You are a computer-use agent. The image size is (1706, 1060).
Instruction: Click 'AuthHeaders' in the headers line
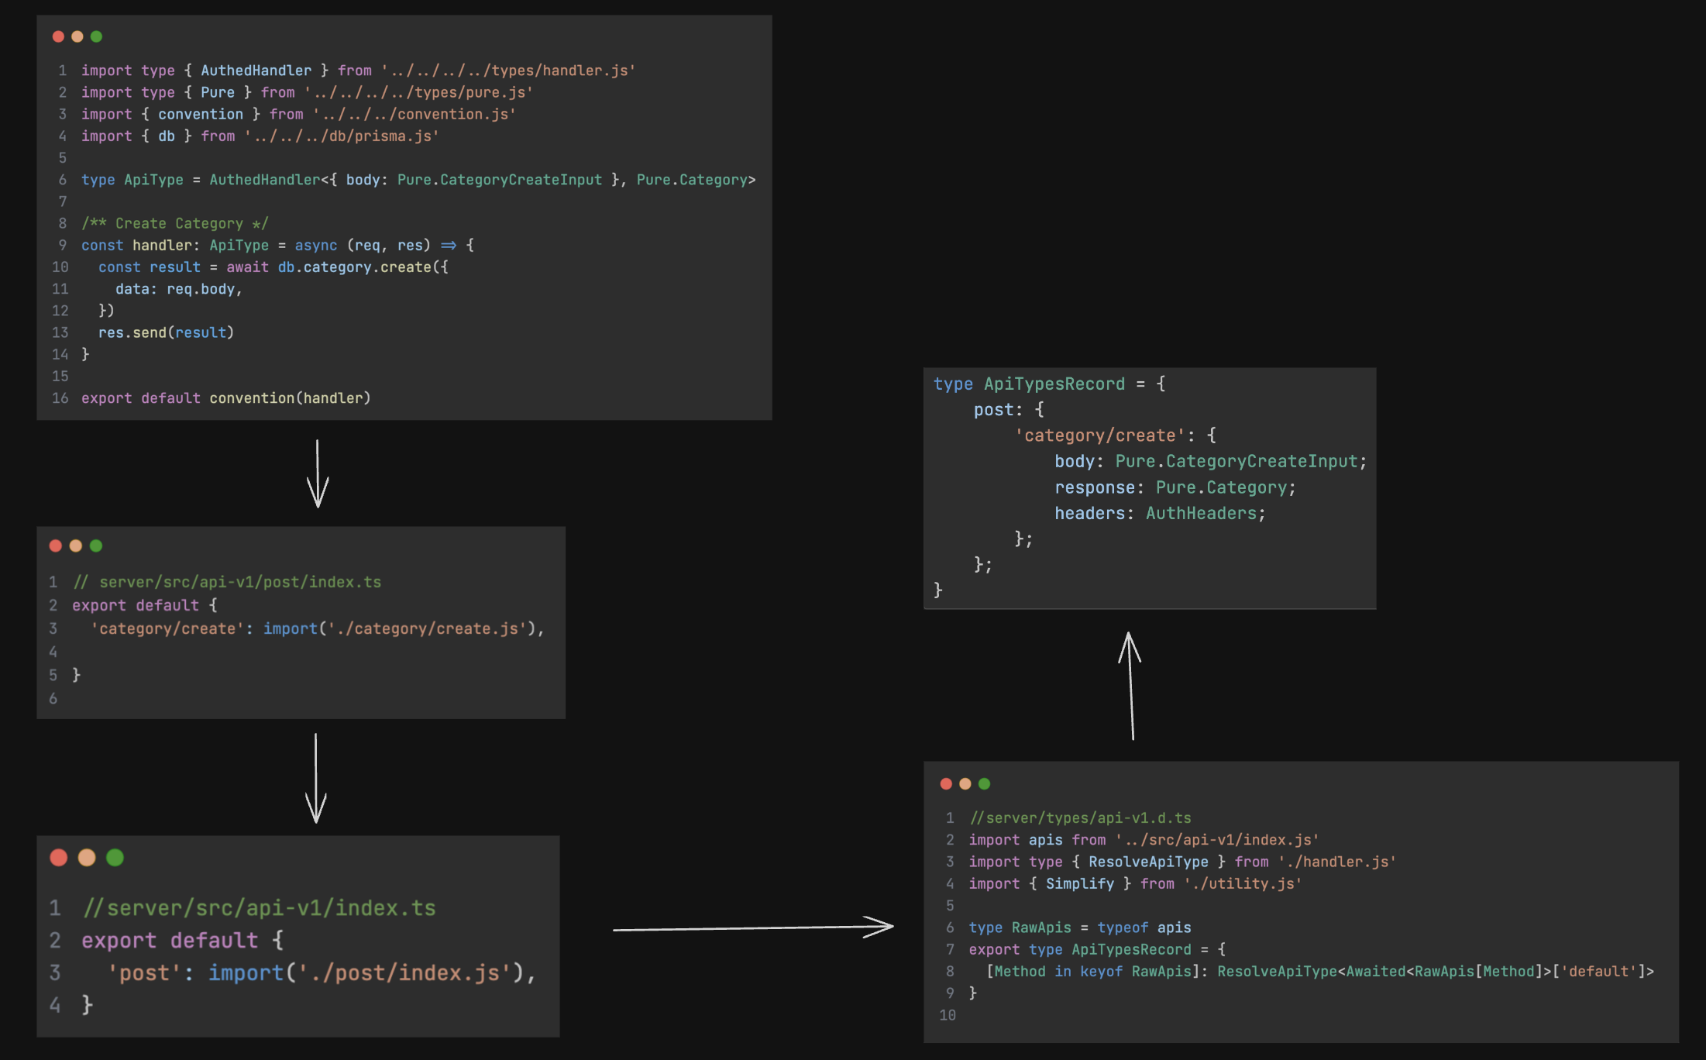(1203, 513)
